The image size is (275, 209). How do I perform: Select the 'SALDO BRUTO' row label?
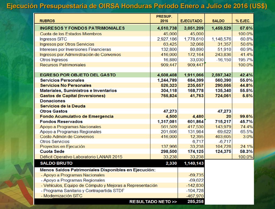point(56,163)
